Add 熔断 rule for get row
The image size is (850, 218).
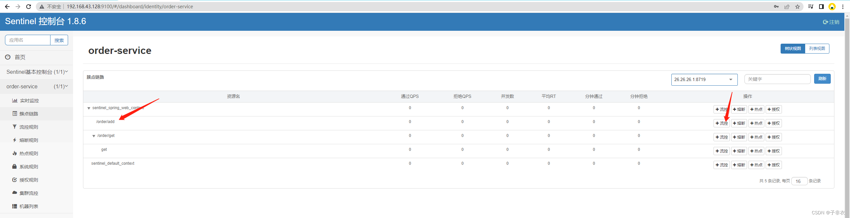coord(739,151)
